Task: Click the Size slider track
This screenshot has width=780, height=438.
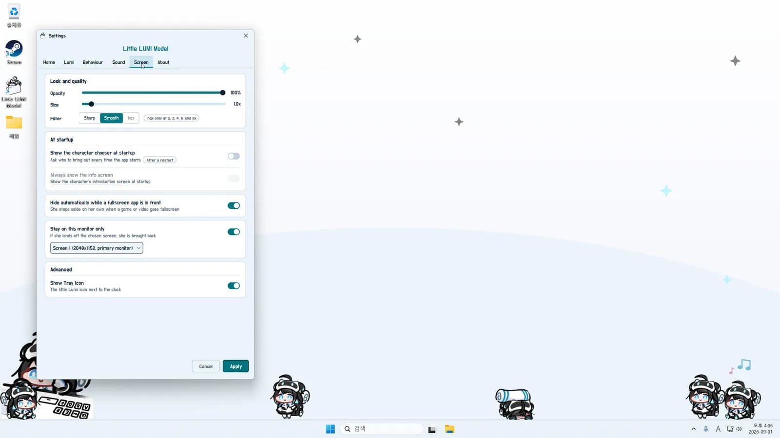Action: click(154, 104)
